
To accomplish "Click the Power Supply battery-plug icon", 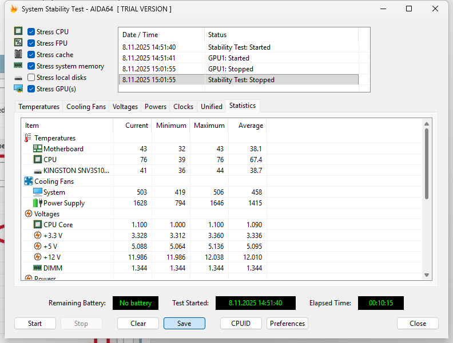I will point(38,203).
